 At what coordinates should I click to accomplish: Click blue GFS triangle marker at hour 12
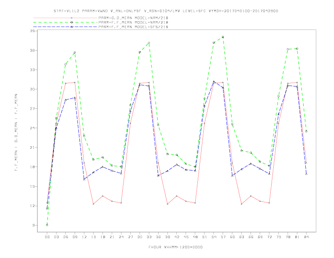tap(84, 179)
